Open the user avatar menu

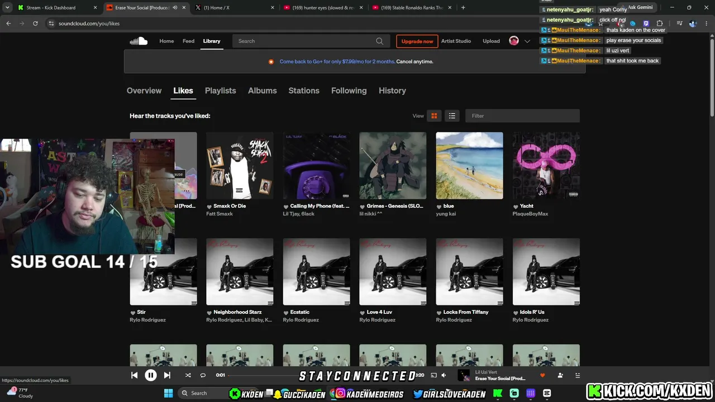[514, 41]
